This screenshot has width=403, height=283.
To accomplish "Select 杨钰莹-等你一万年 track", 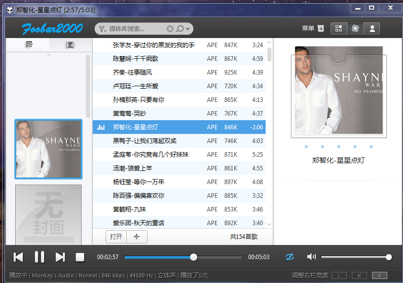I will (x=179, y=182).
